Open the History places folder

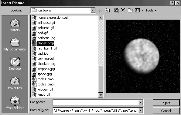click(x=15, y=25)
